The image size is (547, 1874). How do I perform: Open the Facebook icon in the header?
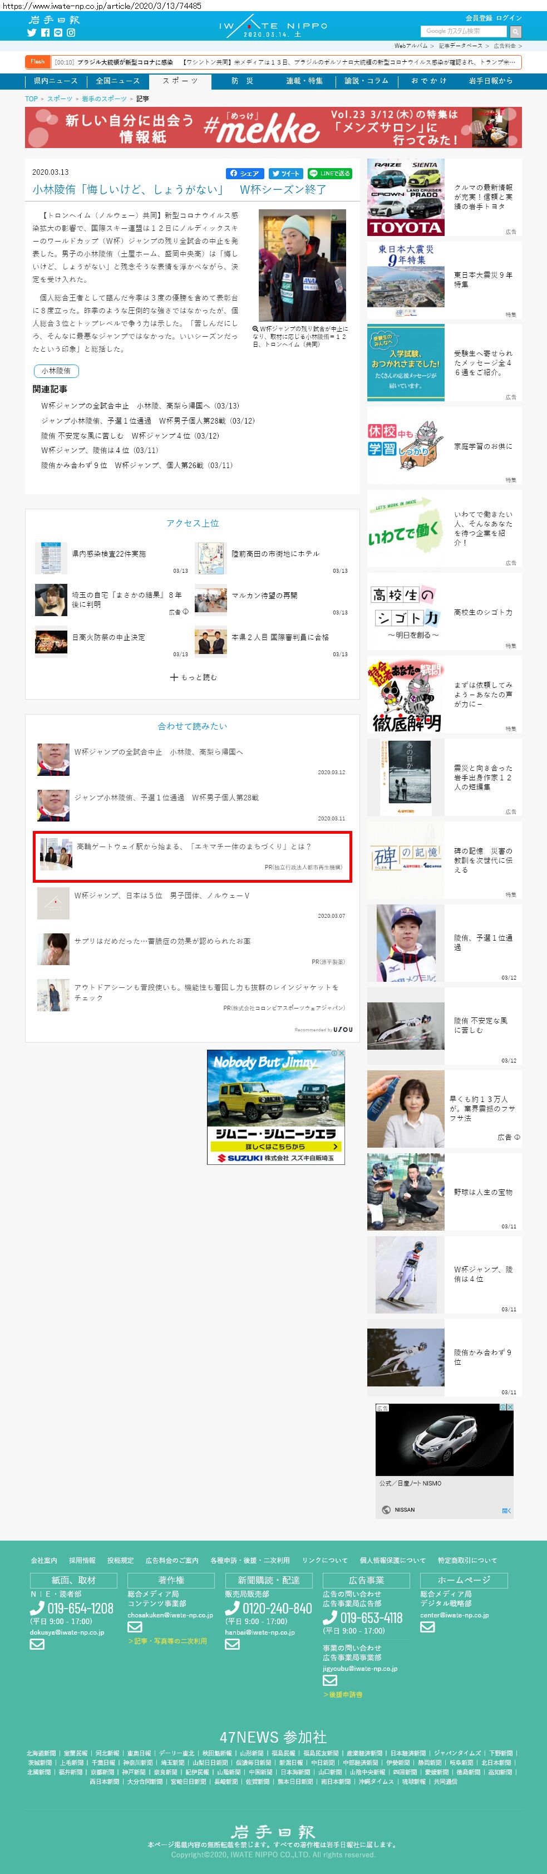tap(45, 33)
